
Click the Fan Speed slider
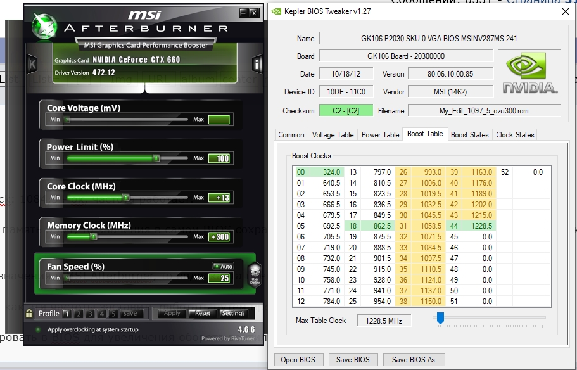point(127,278)
